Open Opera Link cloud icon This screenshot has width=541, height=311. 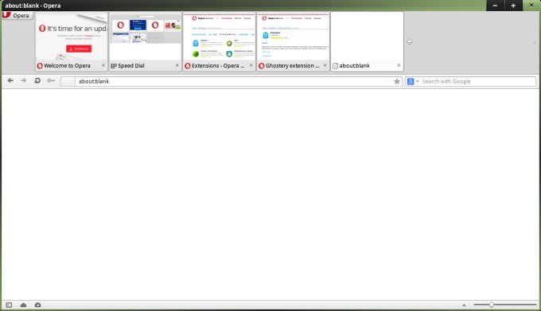23,305
